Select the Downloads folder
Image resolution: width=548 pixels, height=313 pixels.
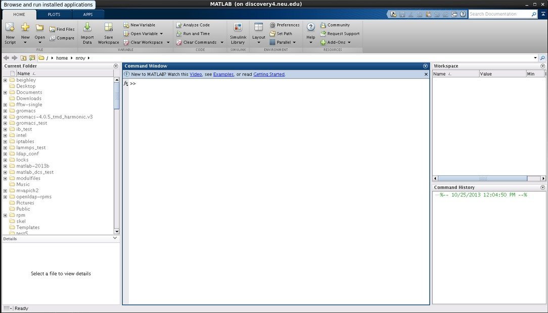[29, 99]
